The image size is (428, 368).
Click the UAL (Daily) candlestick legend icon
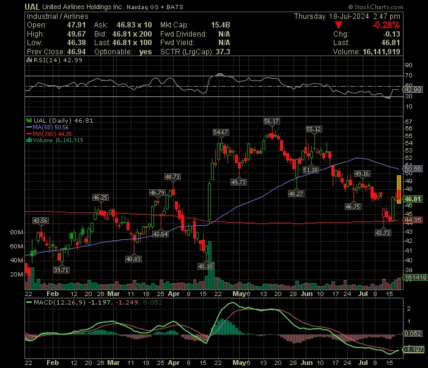[x=29, y=120]
